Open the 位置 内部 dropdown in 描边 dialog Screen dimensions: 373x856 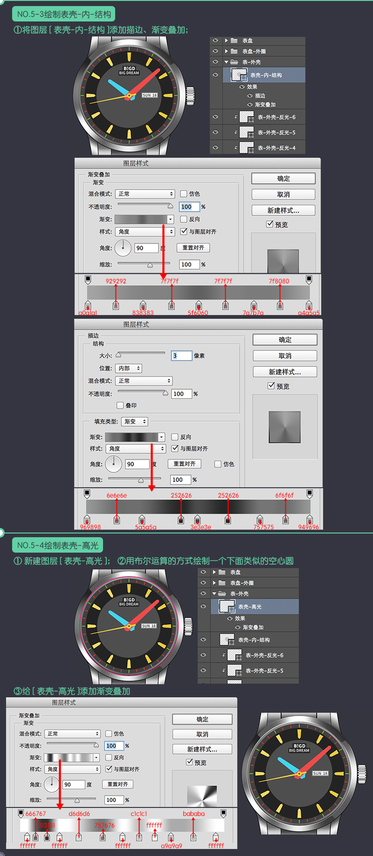pos(128,368)
